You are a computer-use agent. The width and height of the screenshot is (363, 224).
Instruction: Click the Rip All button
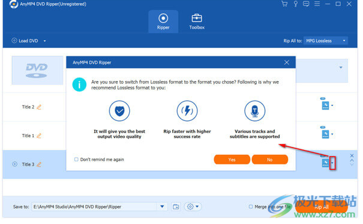pyautogui.click(x=321, y=207)
